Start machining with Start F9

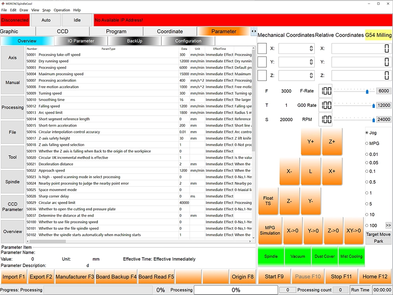click(274, 277)
